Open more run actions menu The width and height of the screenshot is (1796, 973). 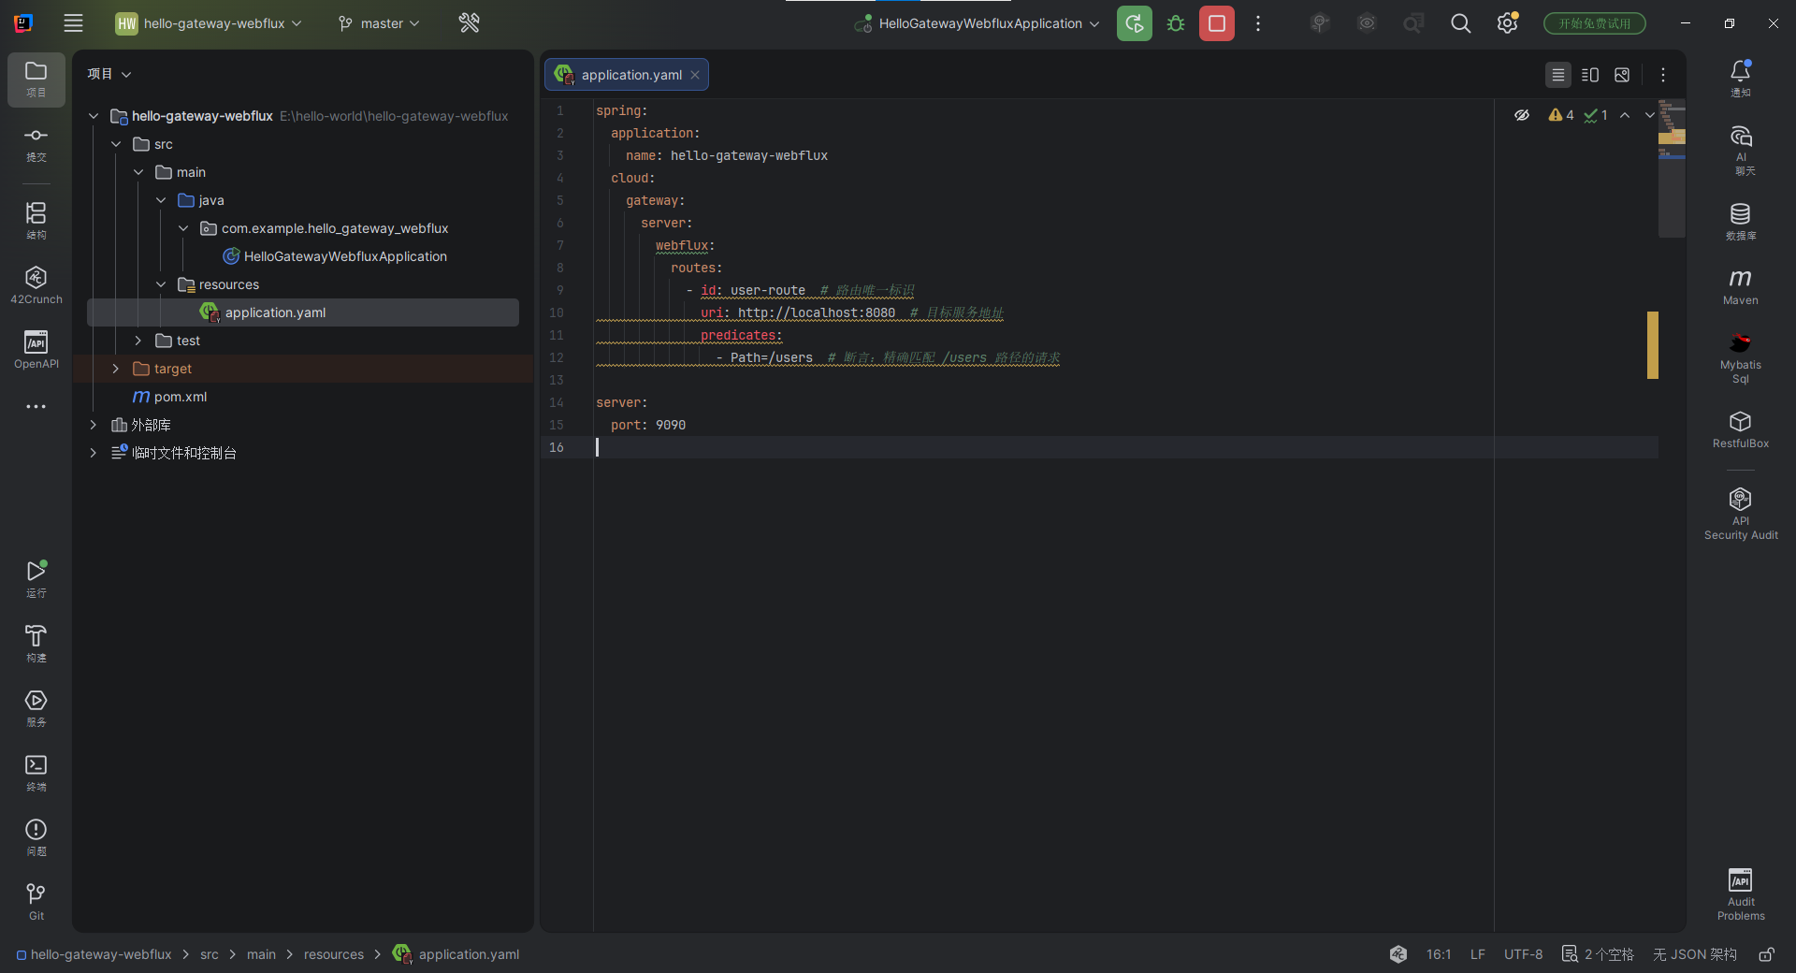click(1258, 23)
